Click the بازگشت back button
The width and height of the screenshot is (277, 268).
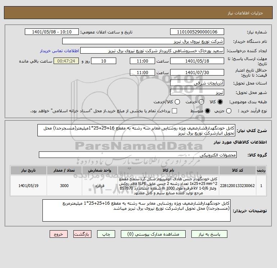pyautogui.click(x=82, y=234)
